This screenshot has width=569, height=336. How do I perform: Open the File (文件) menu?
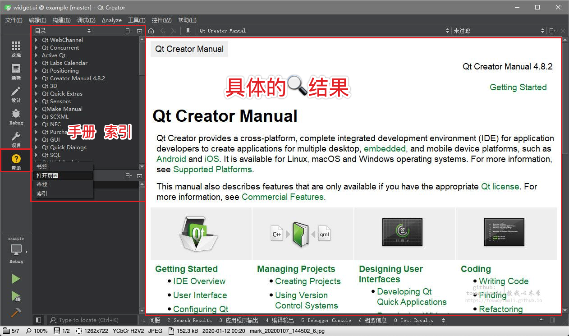coord(14,20)
